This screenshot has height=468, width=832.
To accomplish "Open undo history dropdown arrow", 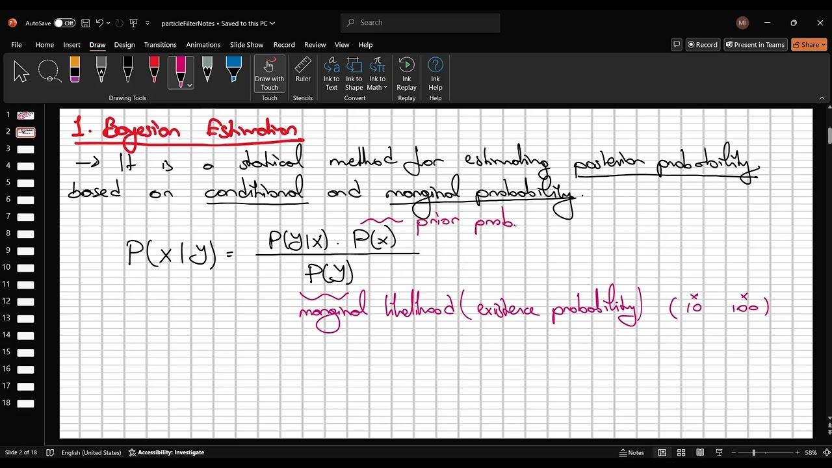I will point(108,23).
